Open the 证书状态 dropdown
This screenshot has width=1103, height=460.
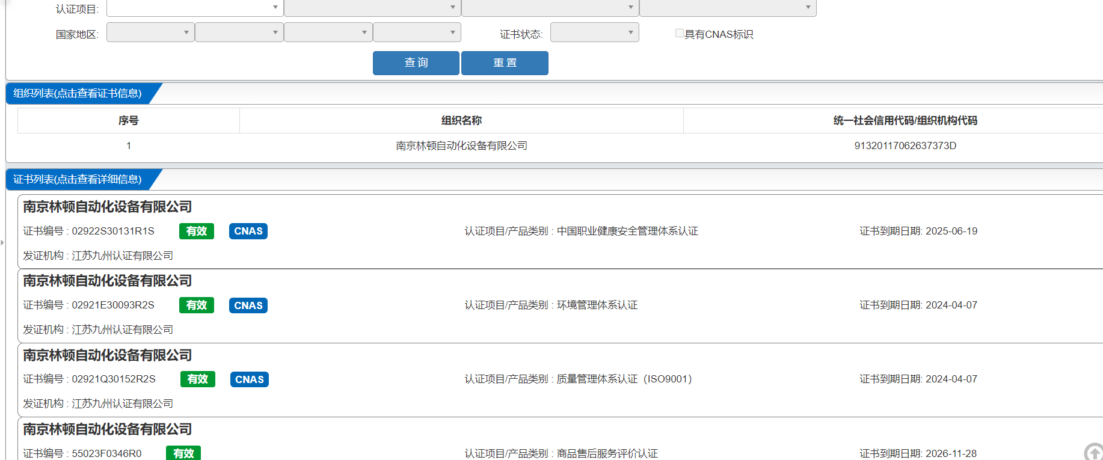(595, 32)
